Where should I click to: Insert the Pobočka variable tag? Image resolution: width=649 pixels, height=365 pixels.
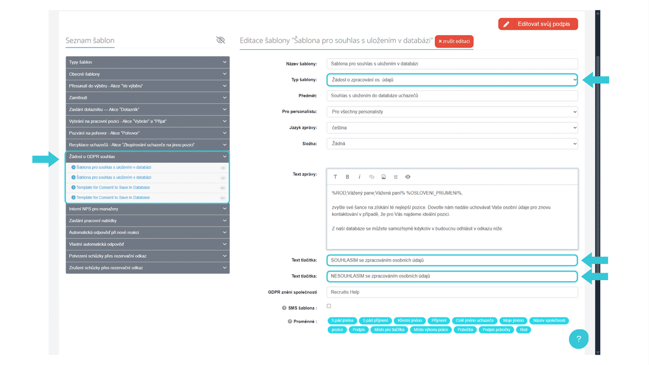pos(465,329)
